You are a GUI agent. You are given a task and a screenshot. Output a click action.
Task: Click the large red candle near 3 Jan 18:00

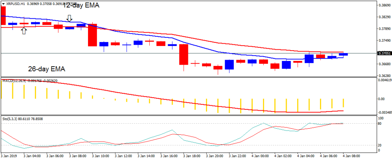tap(184, 54)
